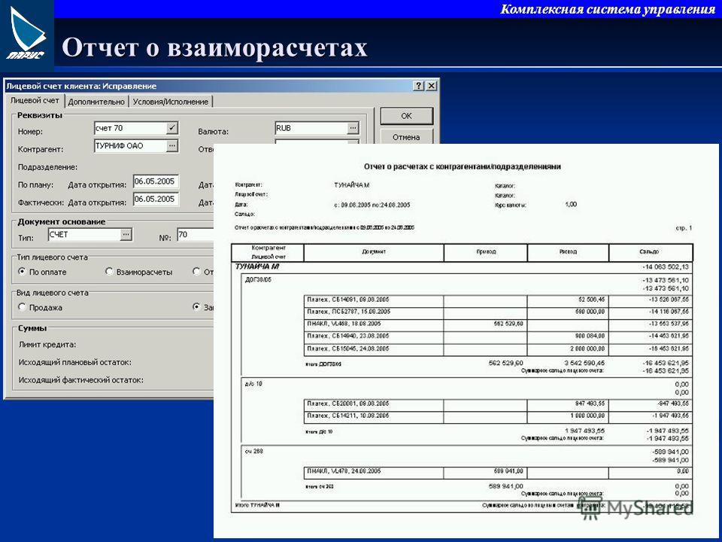Viewport: 722px width, 542px height.
Task: Click the Контрагент field with "ТУРНИФ ОАО"
Action: tap(130, 145)
